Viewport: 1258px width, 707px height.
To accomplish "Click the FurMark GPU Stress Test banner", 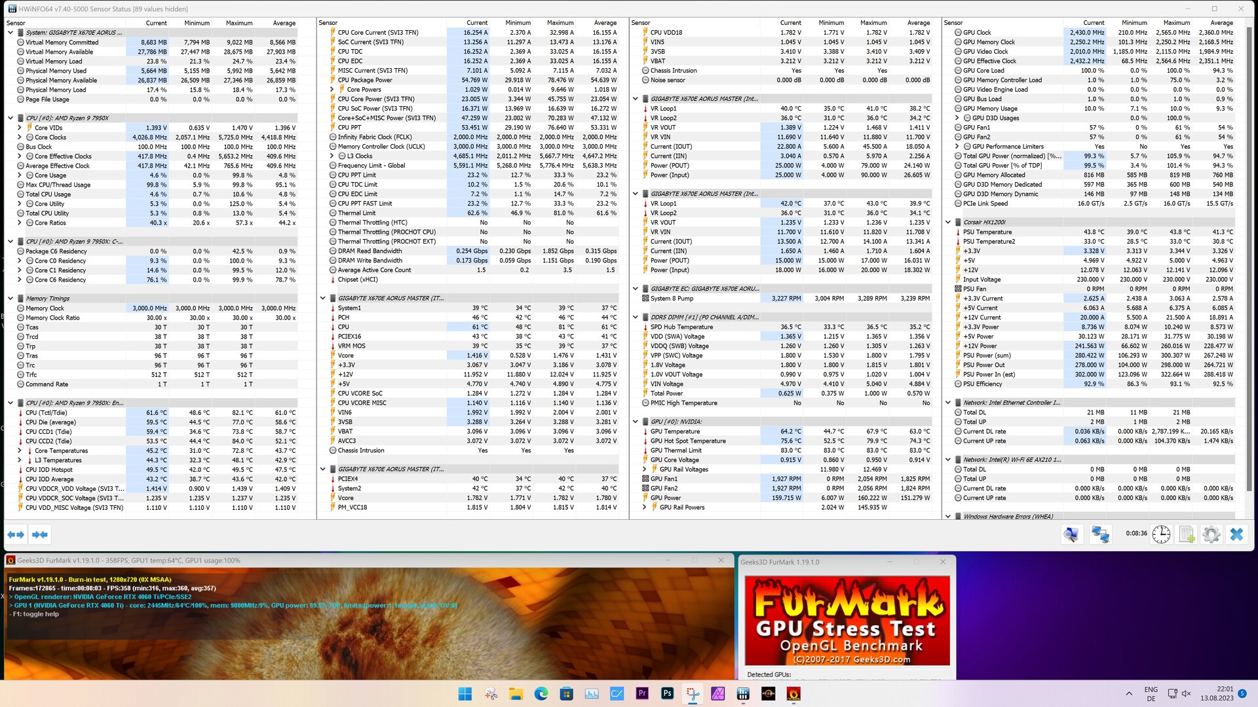I will (847, 621).
